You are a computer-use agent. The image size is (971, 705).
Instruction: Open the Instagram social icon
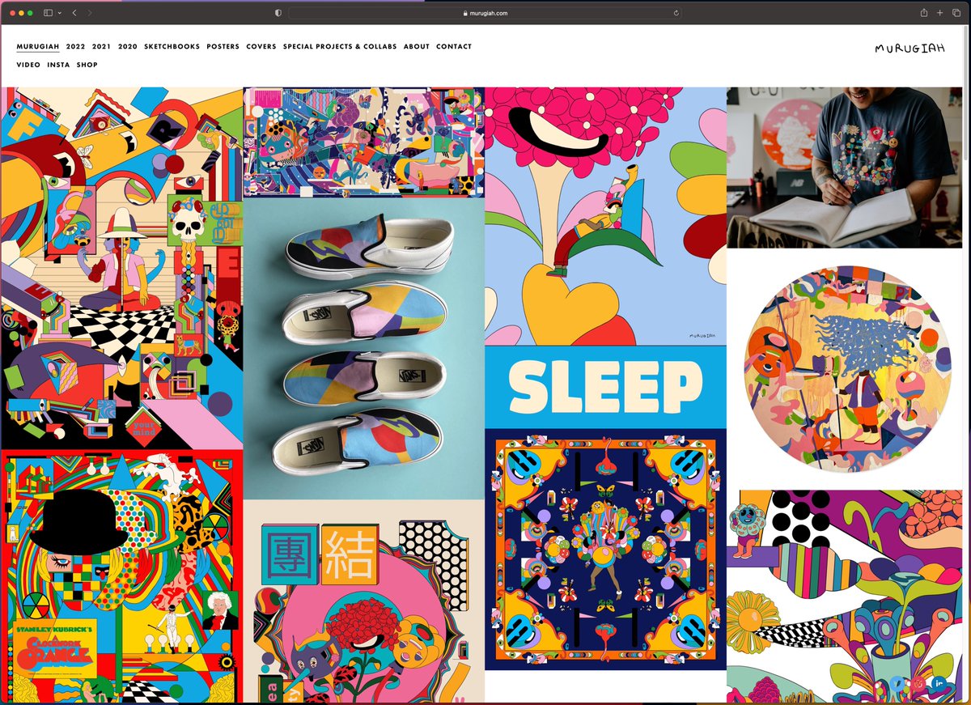point(919,684)
